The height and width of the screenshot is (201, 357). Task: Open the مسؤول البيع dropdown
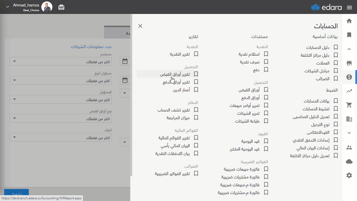(x=61, y=80)
